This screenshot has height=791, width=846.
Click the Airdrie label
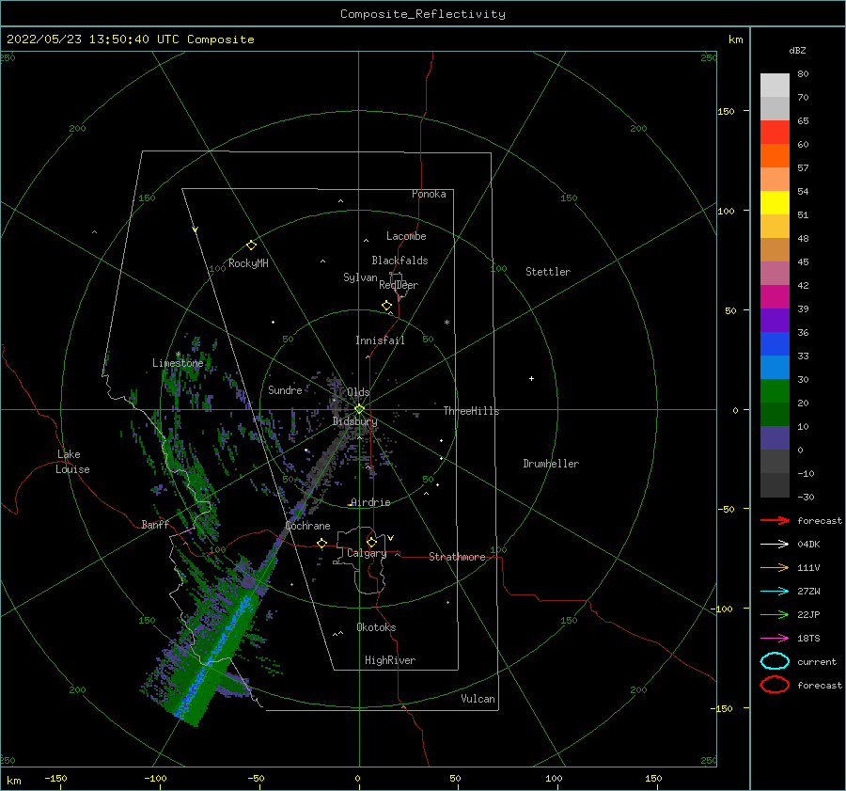[370, 502]
